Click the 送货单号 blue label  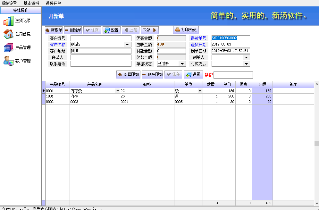(198, 38)
